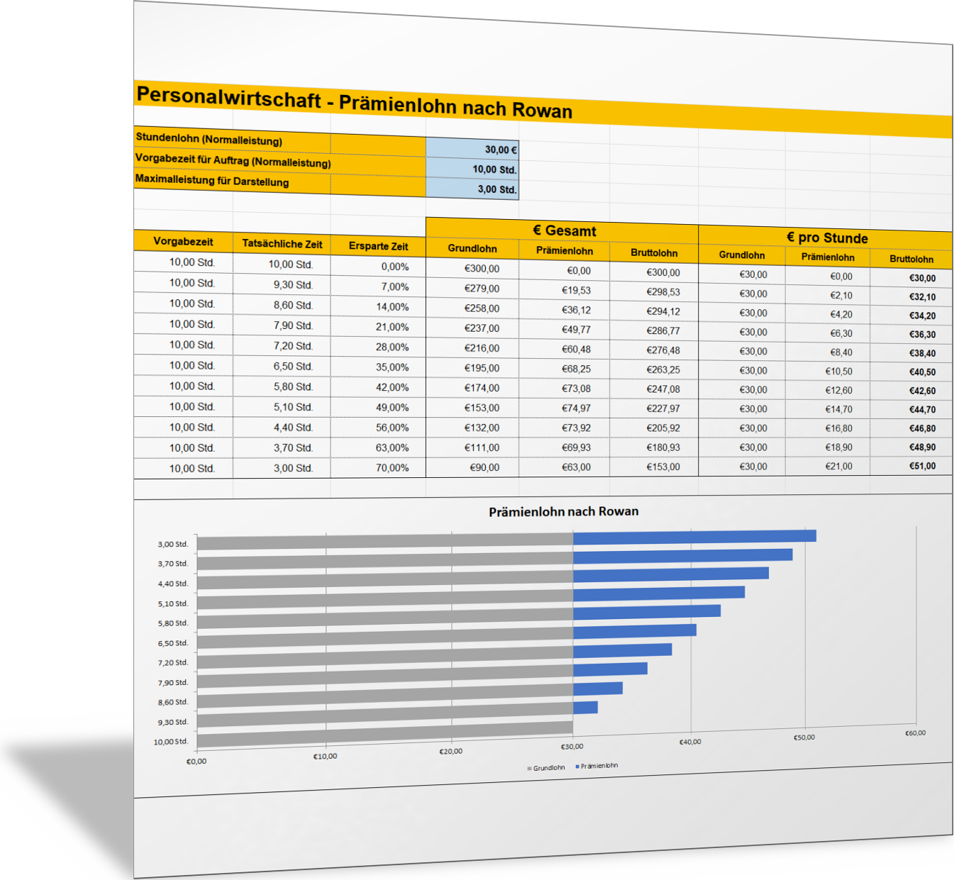Click the 'Grundlohn' legend entry
The height and width of the screenshot is (880, 954).
click(x=545, y=768)
